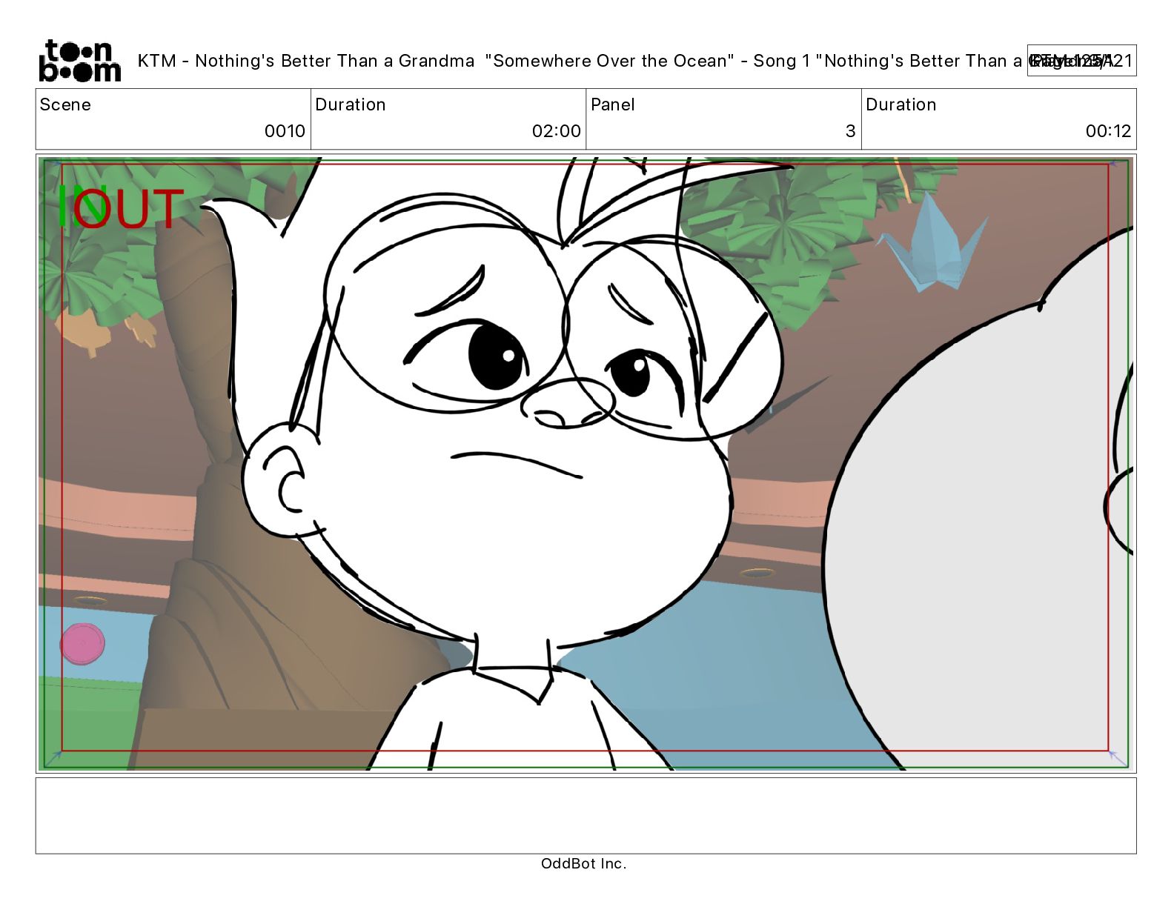Click the Toon Boom logo
Screen dimensions: 1174x907
pos(79,61)
